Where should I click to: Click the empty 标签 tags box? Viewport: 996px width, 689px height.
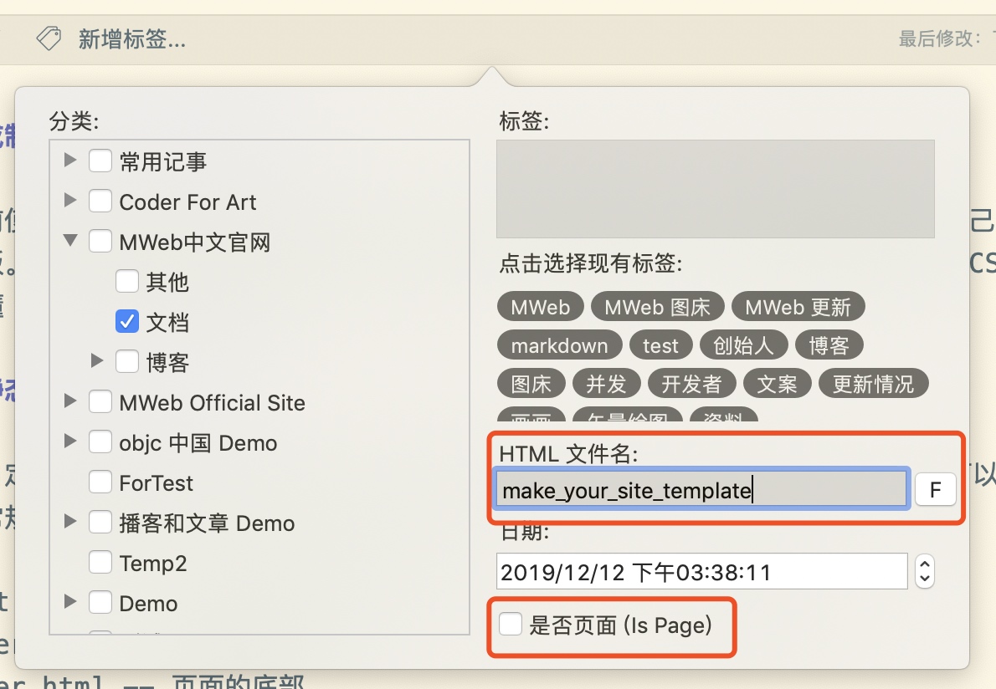pyautogui.click(x=715, y=189)
